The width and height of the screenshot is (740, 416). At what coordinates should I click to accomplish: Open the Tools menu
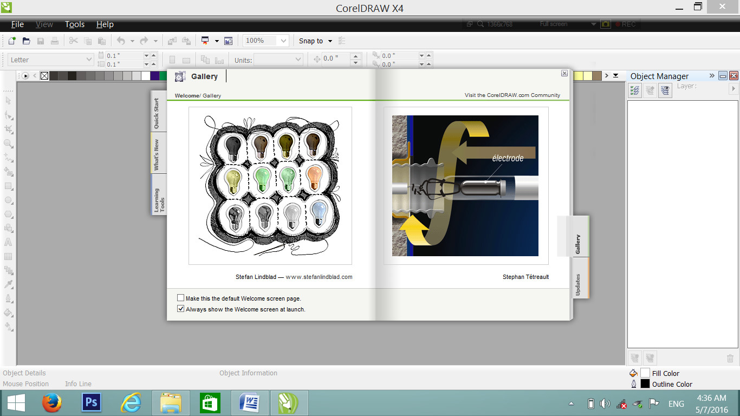pos(74,24)
